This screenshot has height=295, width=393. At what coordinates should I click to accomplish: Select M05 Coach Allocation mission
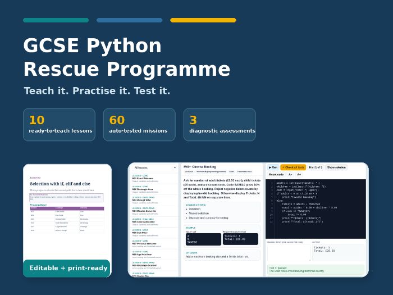tap(154, 222)
